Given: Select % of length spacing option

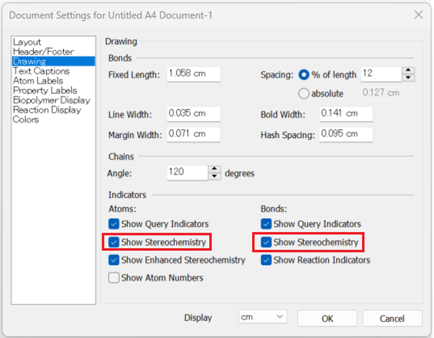Looking at the screenshot, I should (304, 74).
